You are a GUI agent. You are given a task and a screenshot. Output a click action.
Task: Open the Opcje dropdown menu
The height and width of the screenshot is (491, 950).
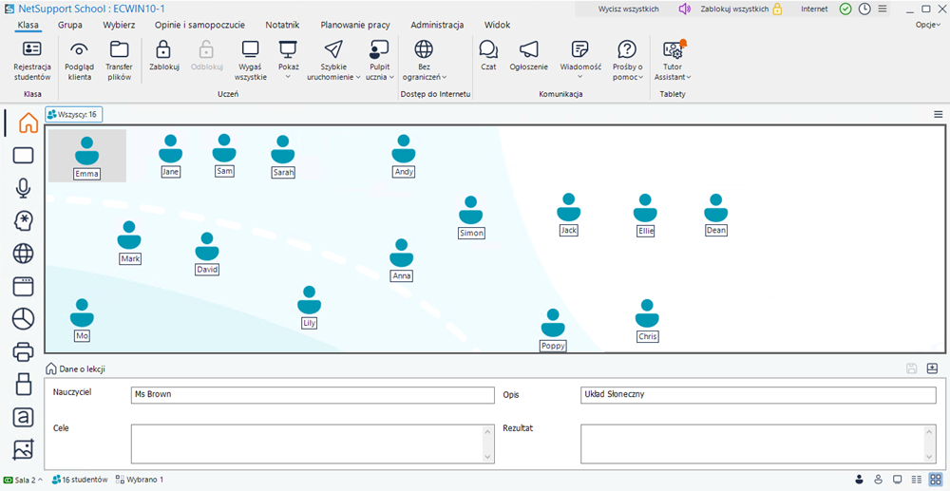pyautogui.click(x=927, y=25)
